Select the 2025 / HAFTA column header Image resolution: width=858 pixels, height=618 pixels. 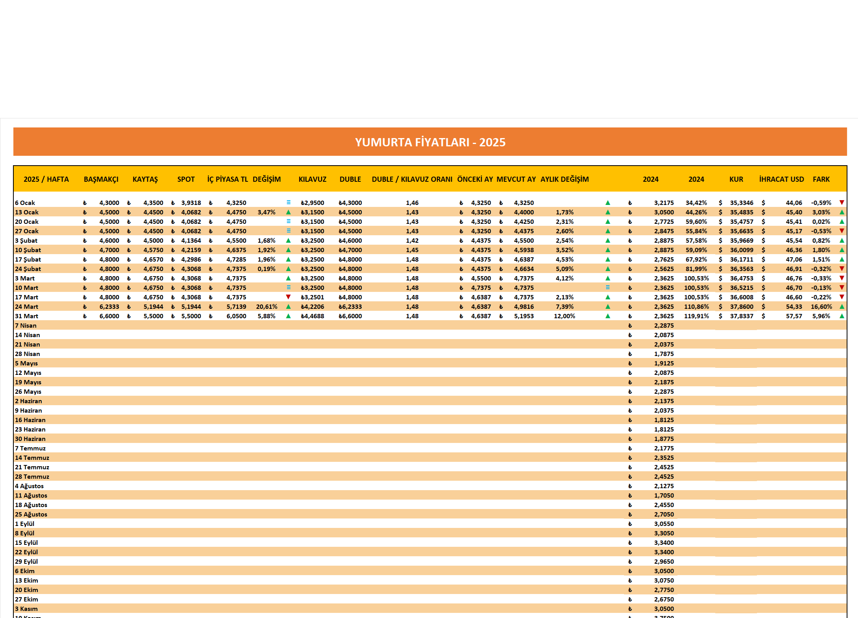[x=46, y=179]
